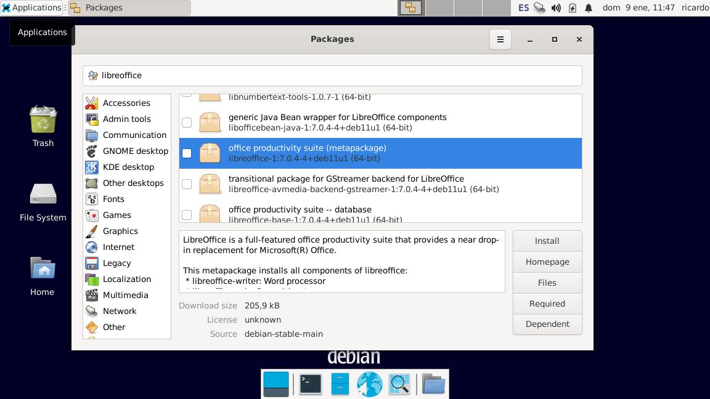Select the Multimedia clapperboard icon

(91, 296)
